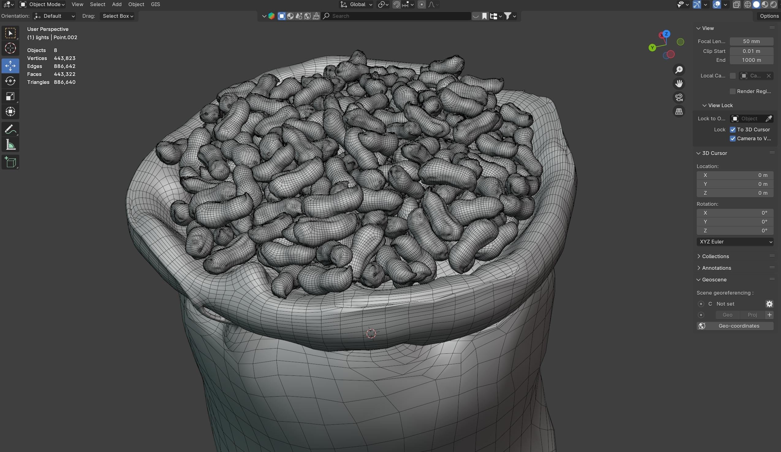Screen dimensions: 781x452
Task: Open the Add menu
Action: click(x=116, y=4)
